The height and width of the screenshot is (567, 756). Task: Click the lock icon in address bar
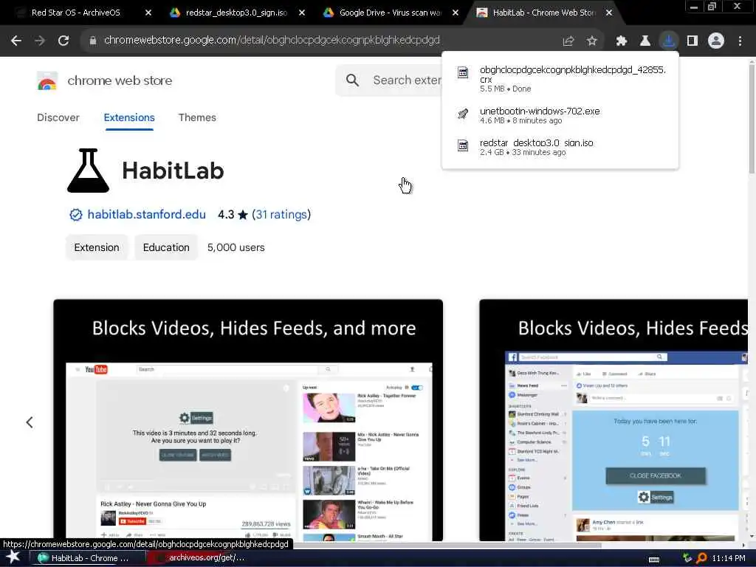click(92, 41)
